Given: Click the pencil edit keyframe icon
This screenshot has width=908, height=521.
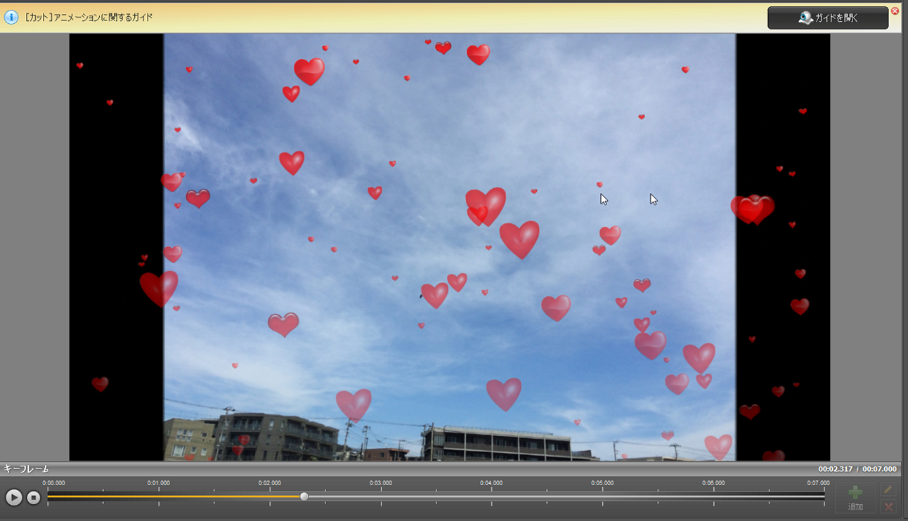Looking at the screenshot, I should pyautogui.click(x=888, y=489).
